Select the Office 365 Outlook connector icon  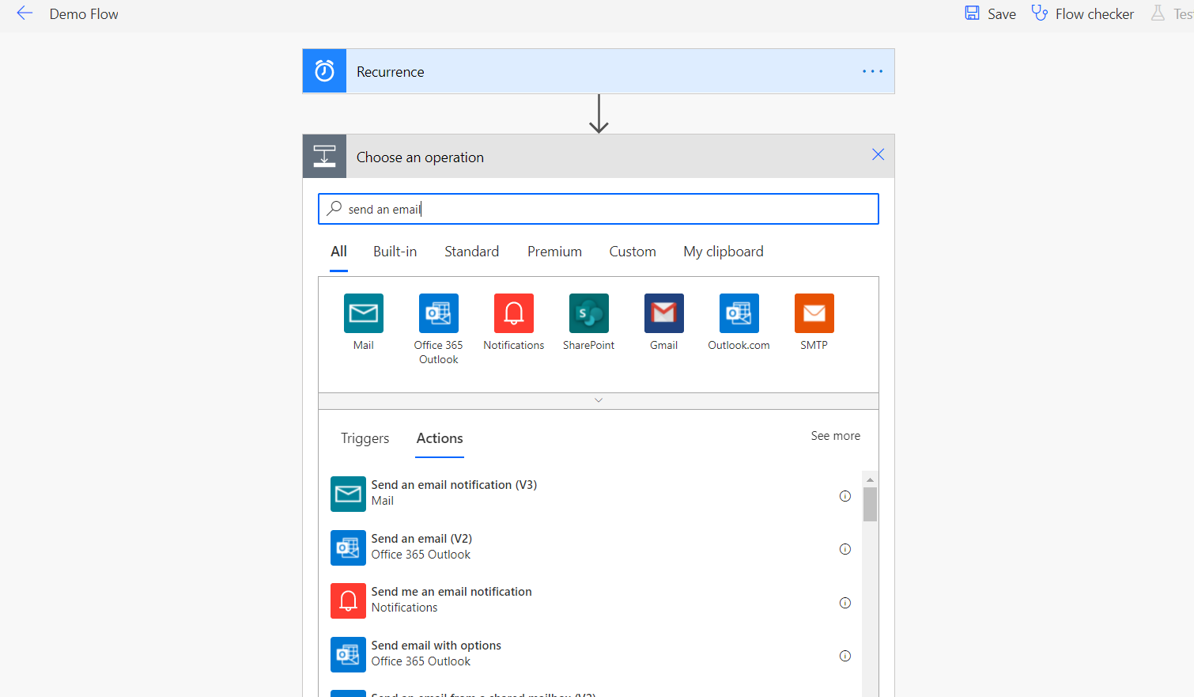[x=438, y=313]
